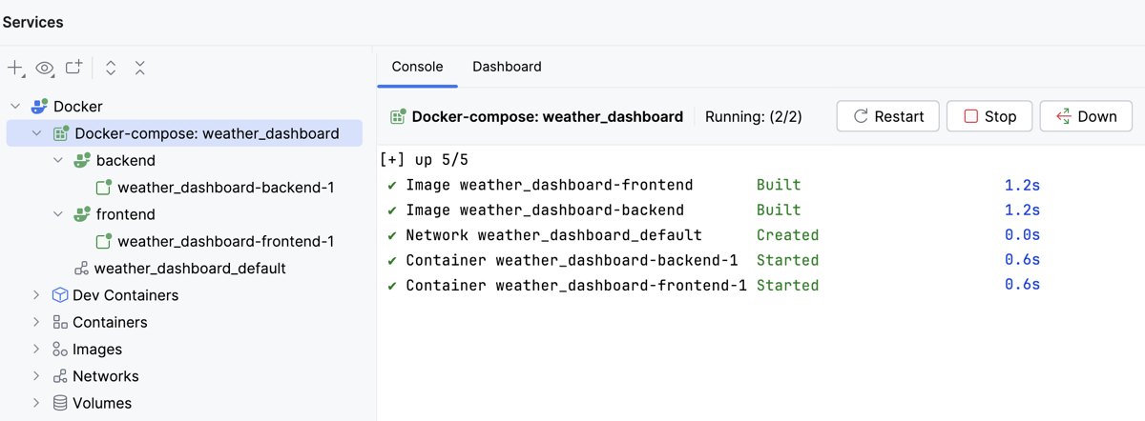Click the Networks node icon

pos(60,376)
